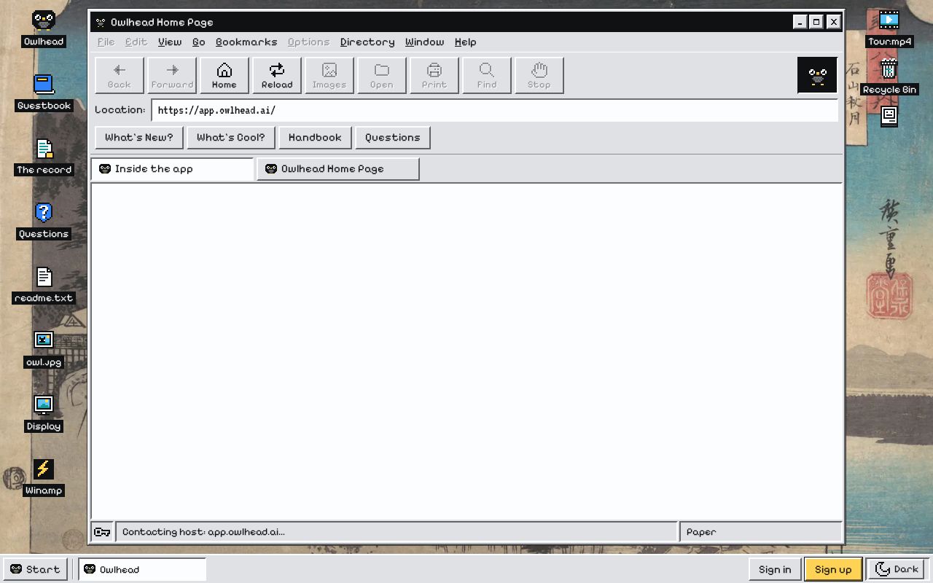Open the View menu
This screenshot has width=933, height=583.
170,42
